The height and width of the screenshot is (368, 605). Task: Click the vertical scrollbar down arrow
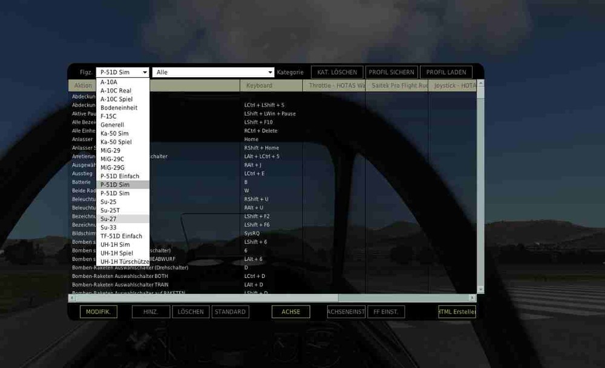[x=480, y=289]
